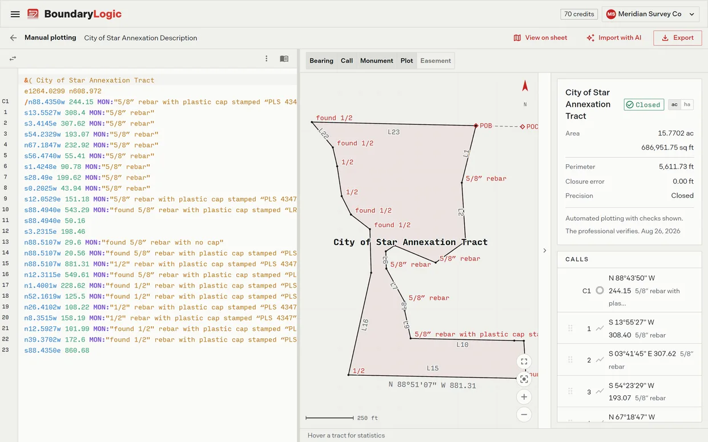The height and width of the screenshot is (442, 708).
Task: Zoom out on the plot
Action: click(524, 415)
